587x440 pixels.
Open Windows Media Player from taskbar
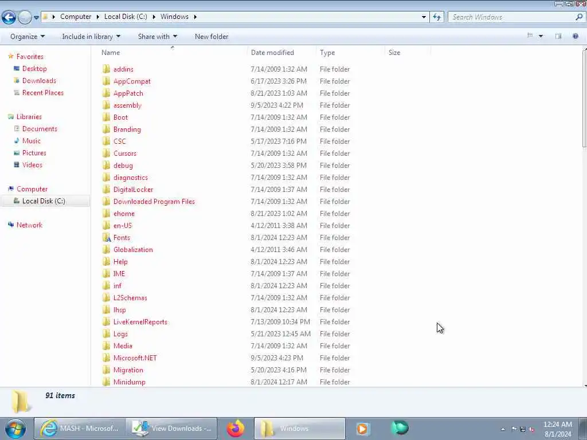click(x=362, y=429)
